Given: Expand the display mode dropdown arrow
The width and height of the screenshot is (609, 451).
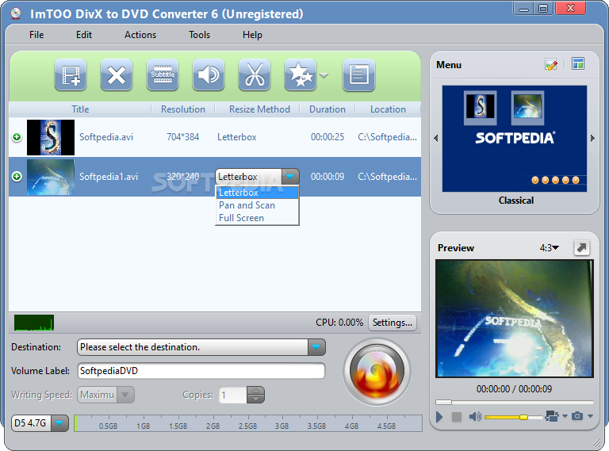Looking at the screenshot, I should (x=565, y=416).
